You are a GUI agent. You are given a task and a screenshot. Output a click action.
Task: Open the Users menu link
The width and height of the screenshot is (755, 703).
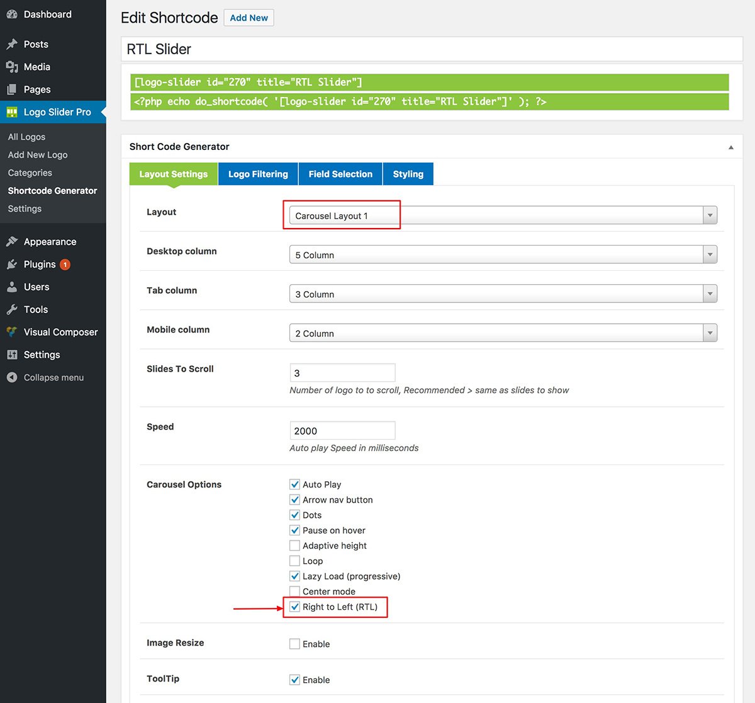click(36, 287)
